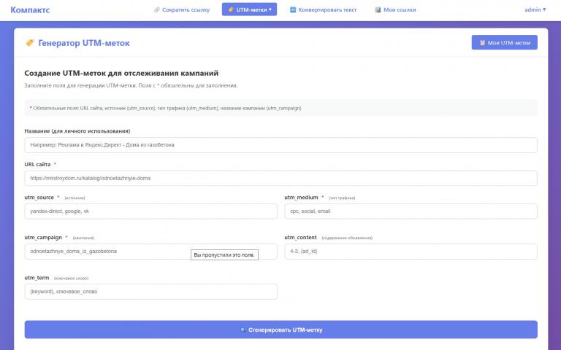The height and width of the screenshot is (350, 561).
Task: Open the admin user dropdown
Action: click(x=535, y=9)
